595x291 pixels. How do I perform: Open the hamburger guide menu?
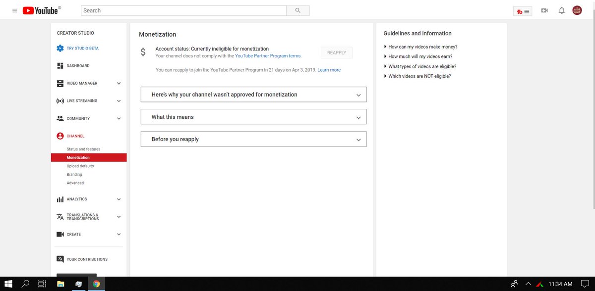[14, 10]
